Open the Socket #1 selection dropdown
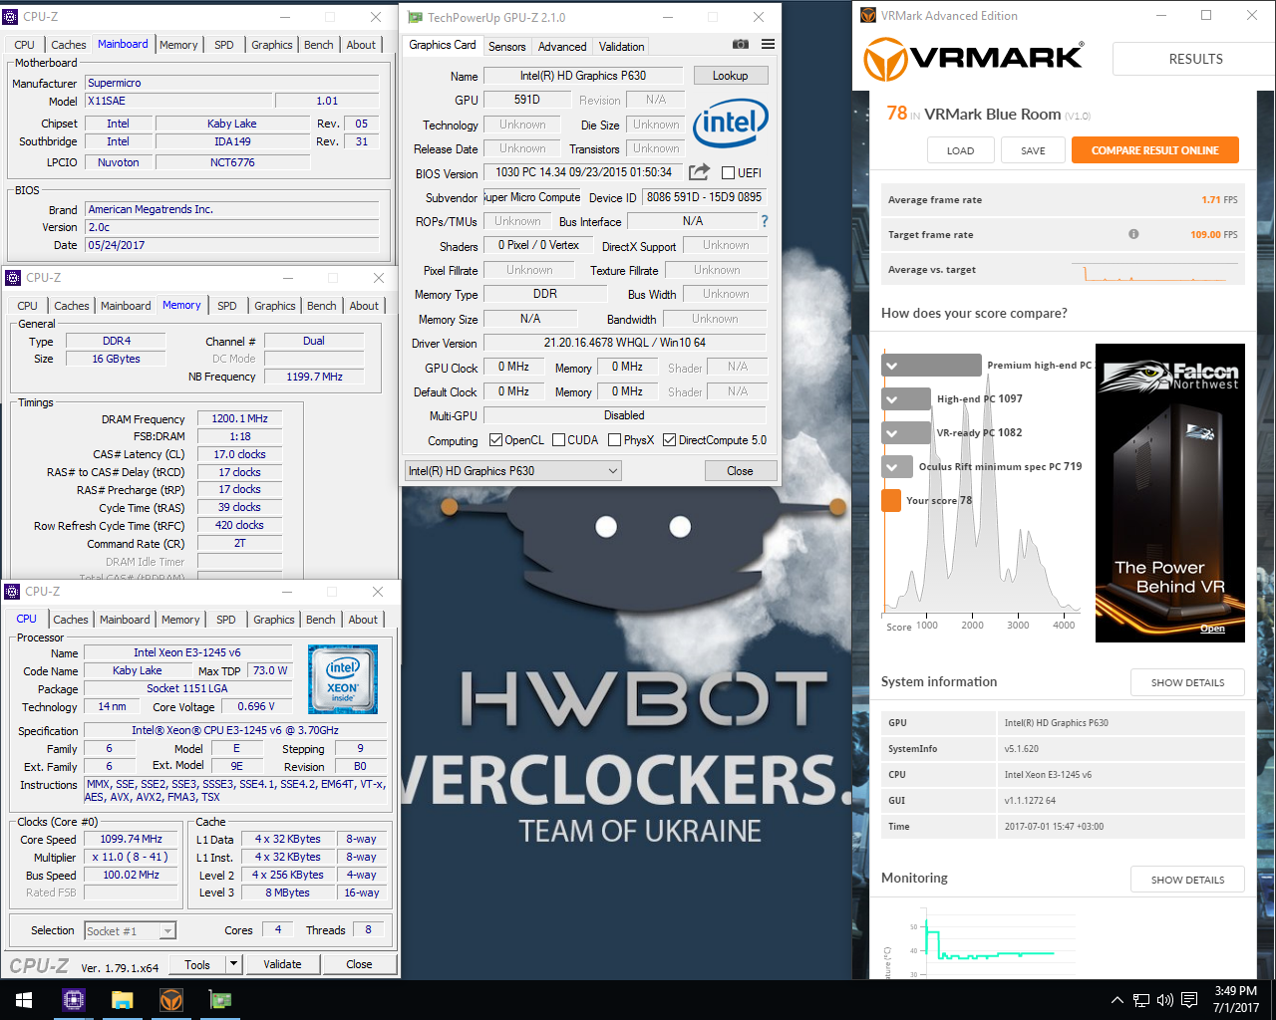1276x1020 pixels. tap(131, 930)
